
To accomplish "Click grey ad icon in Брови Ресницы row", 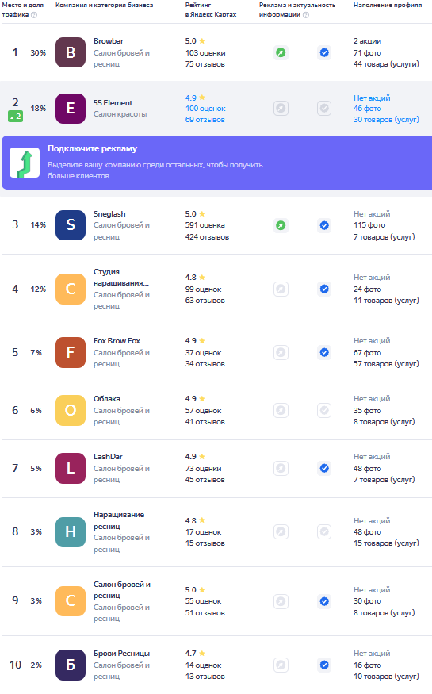I will pyautogui.click(x=281, y=665).
